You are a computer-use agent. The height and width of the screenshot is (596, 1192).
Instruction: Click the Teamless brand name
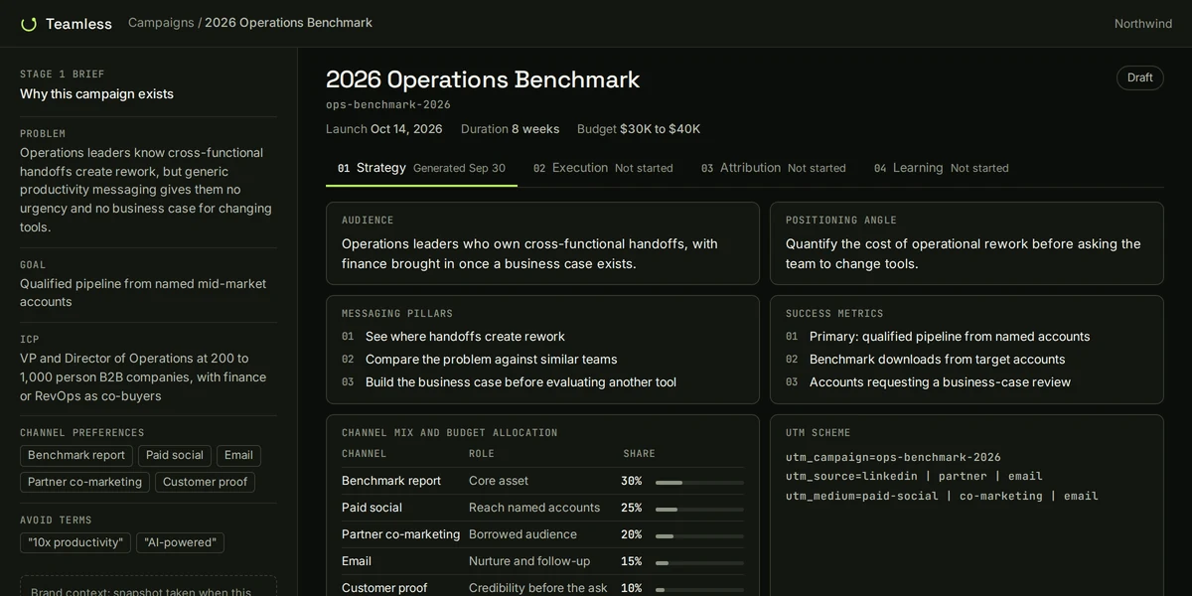(x=78, y=24)
